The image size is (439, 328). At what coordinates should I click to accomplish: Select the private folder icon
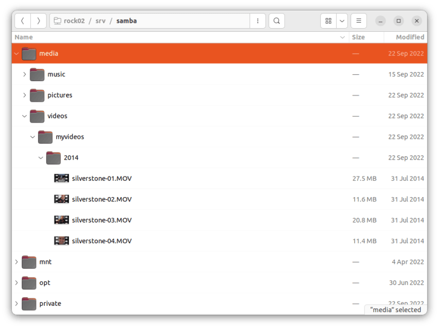pyautogui.click(x=29, y=304)
